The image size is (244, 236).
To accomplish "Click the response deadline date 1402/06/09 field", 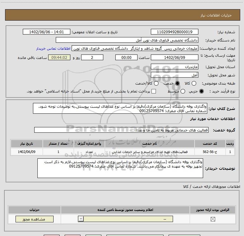I will pyautogui.click(x=174, y=57).
